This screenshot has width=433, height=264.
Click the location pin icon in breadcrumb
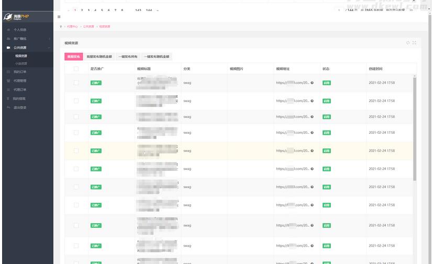point(61,26)
